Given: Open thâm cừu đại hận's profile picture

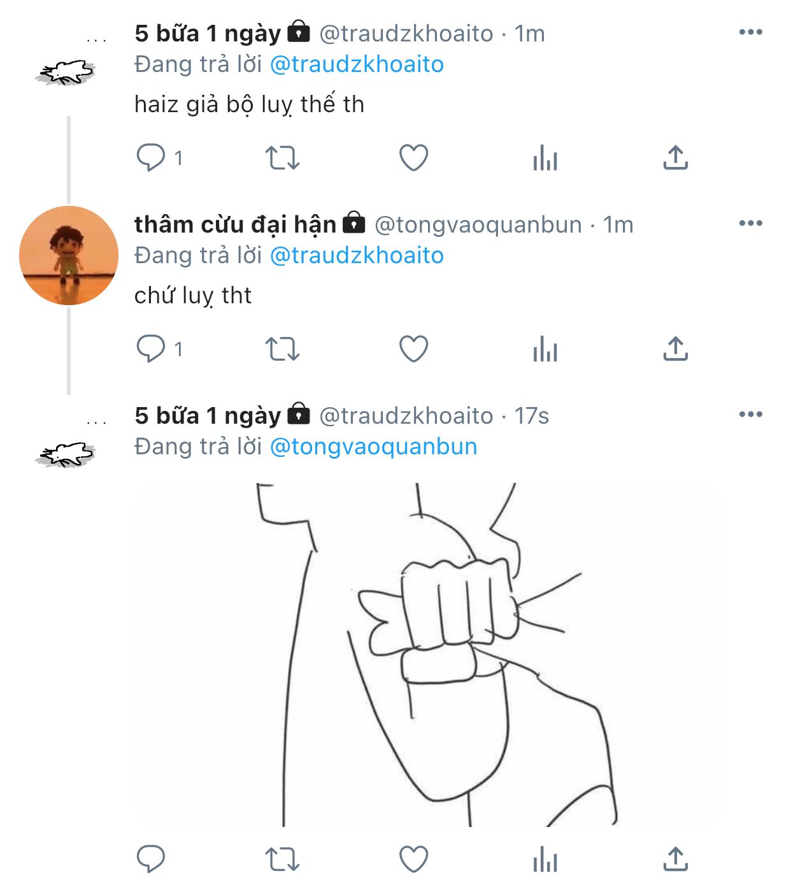Looking at the screenshot, I should [69, 255].
